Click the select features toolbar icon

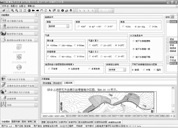54,11
